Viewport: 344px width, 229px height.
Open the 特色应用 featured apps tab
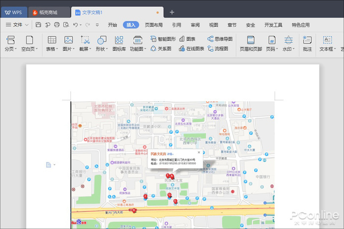click(x=301, y=25)
